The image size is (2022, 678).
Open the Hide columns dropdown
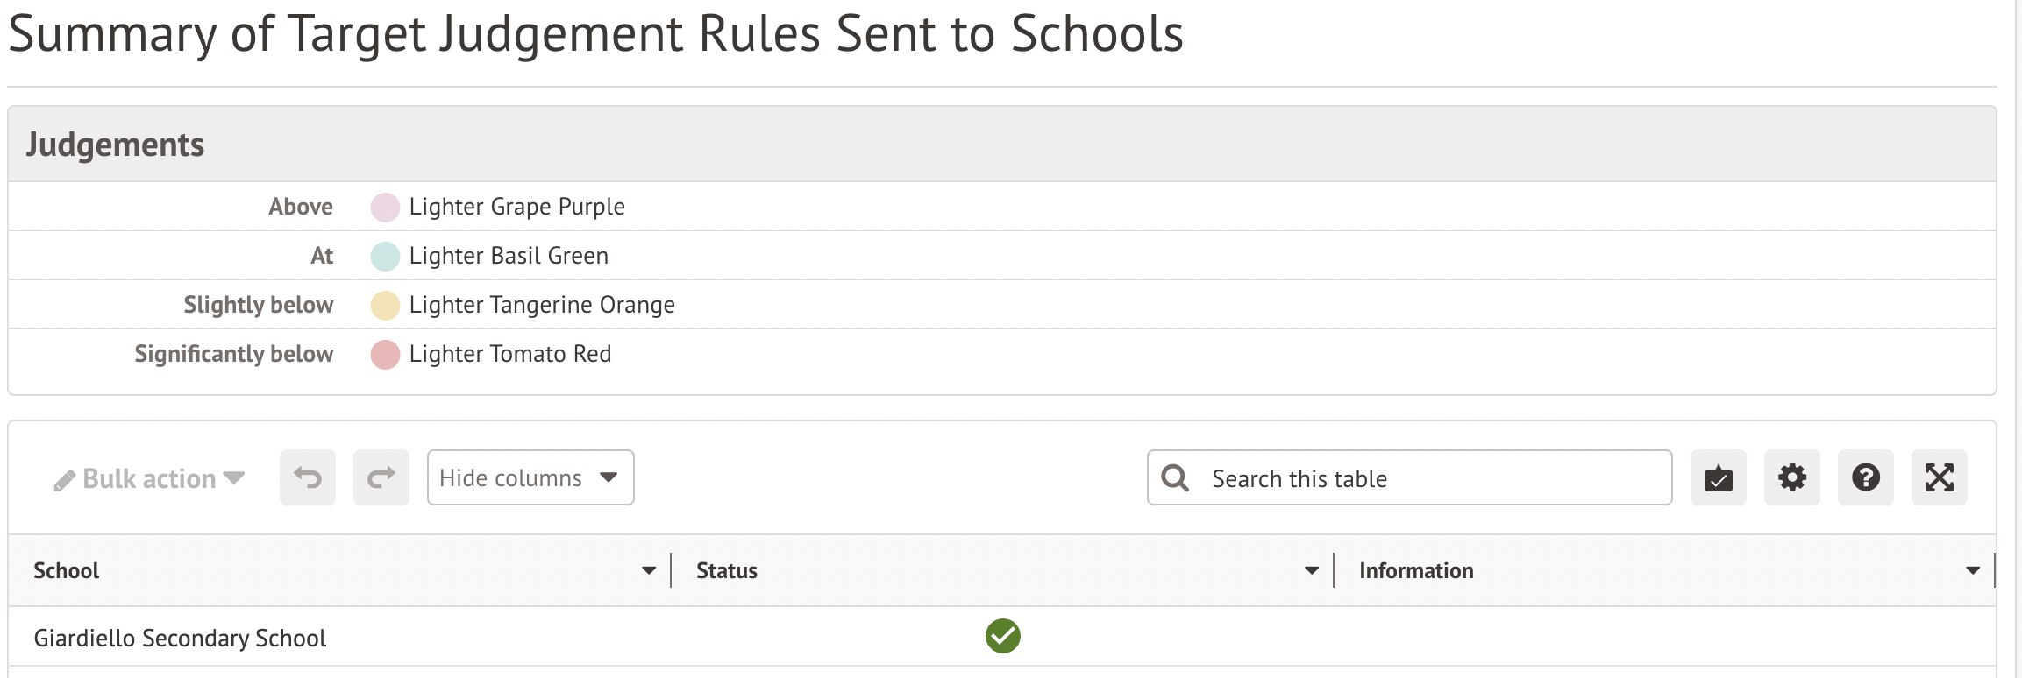coord(530,477)
